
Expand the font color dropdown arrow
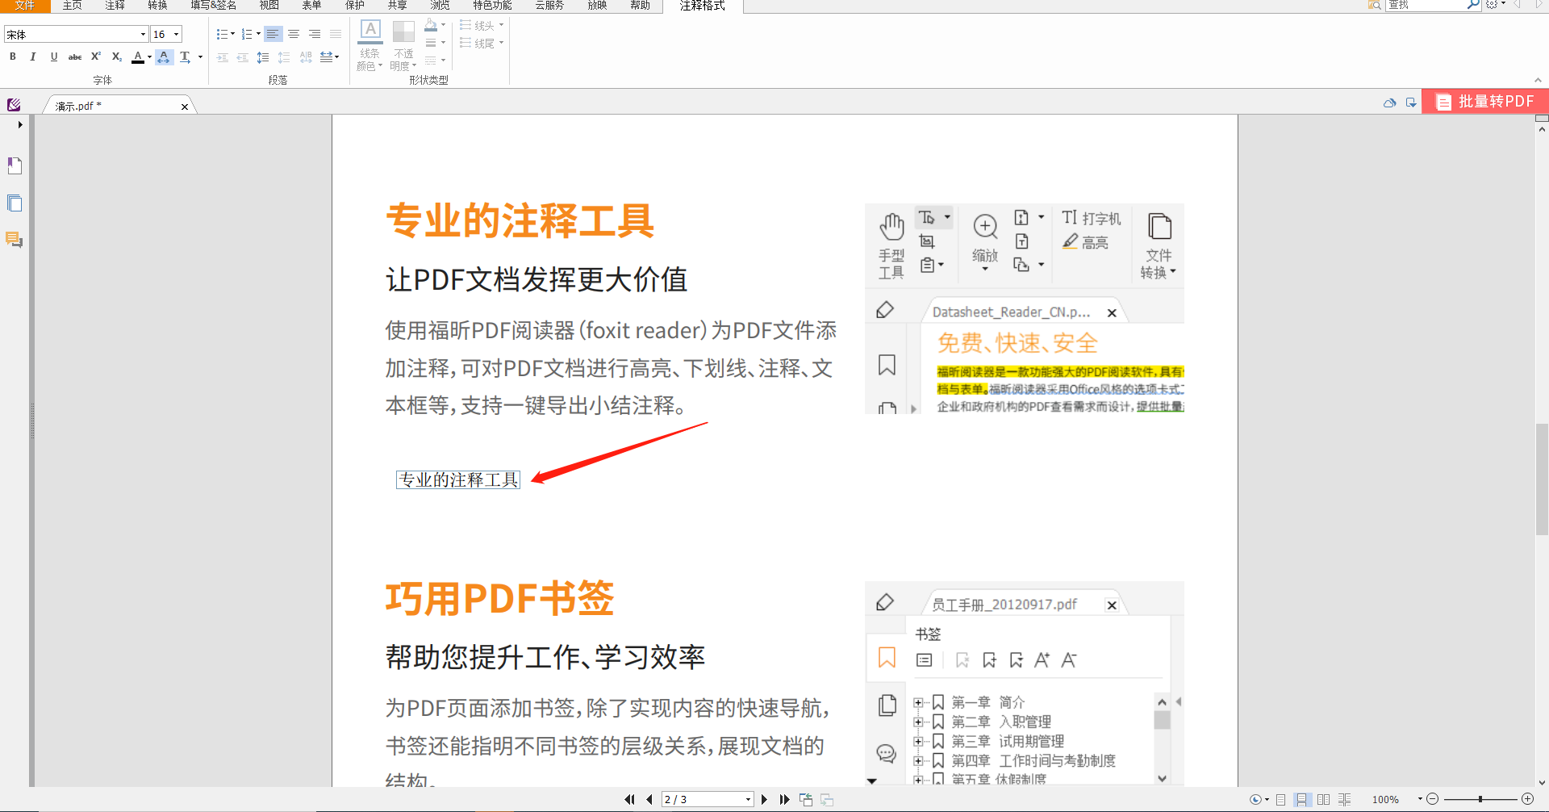pos(149,57)
